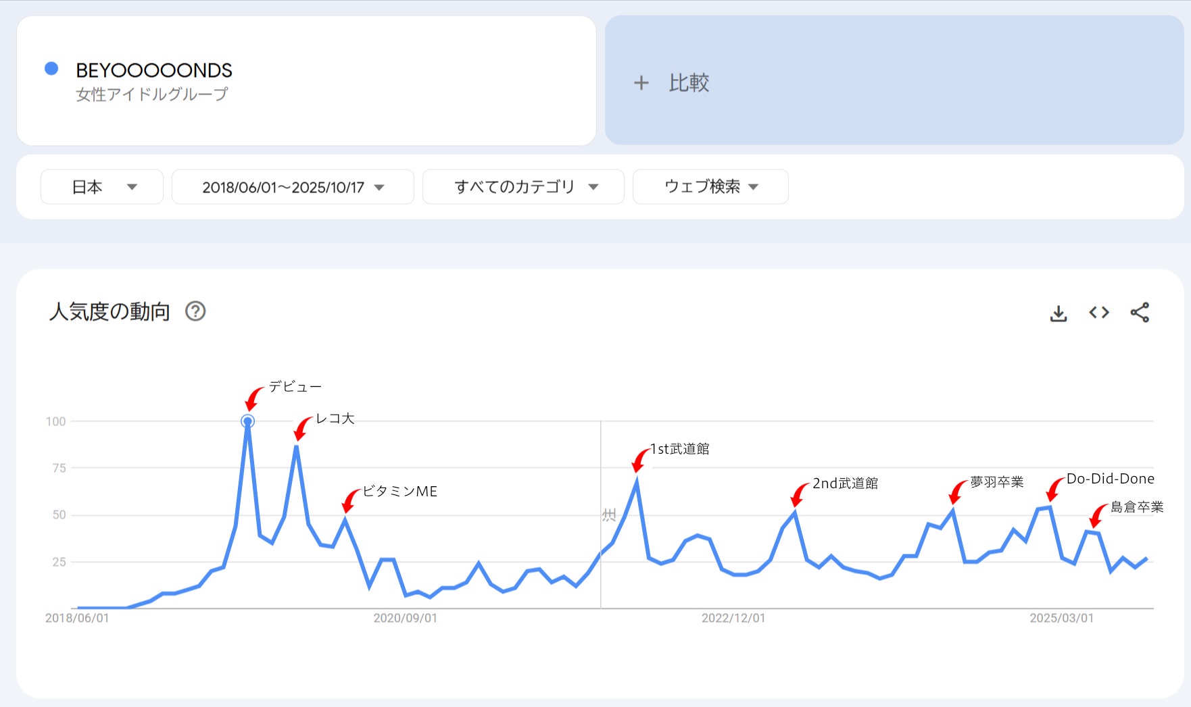Click the highlighted peak point at 100
The height and width of the screenshot is (707, 1191).
click(248, 421)
